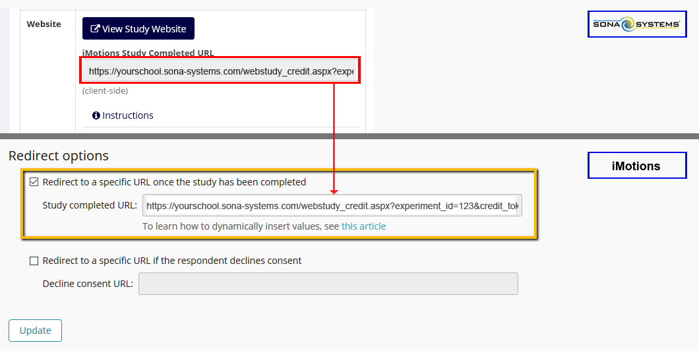Click the Update button

pyautogui.click(x=35, y=331)
